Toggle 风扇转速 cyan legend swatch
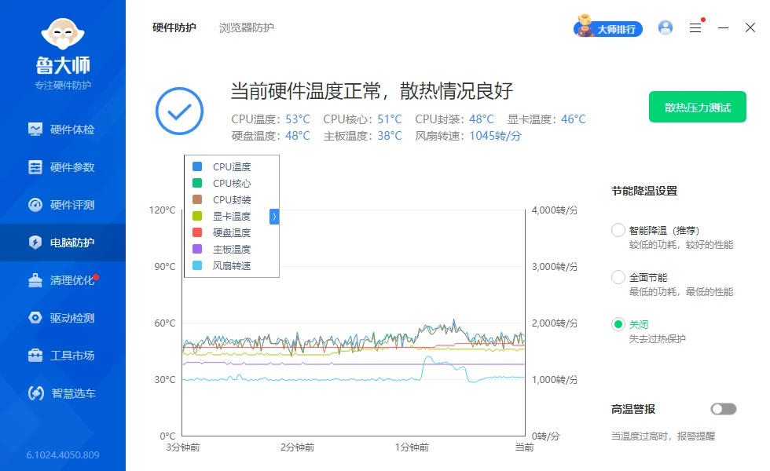Viewport: 770px width, 471px height. click(197, 265)
